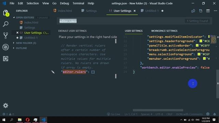The height and width of the screenshot is (123, 219).
Task: Click the workbench.editor.enablePreview setting line
Action: 175,68
